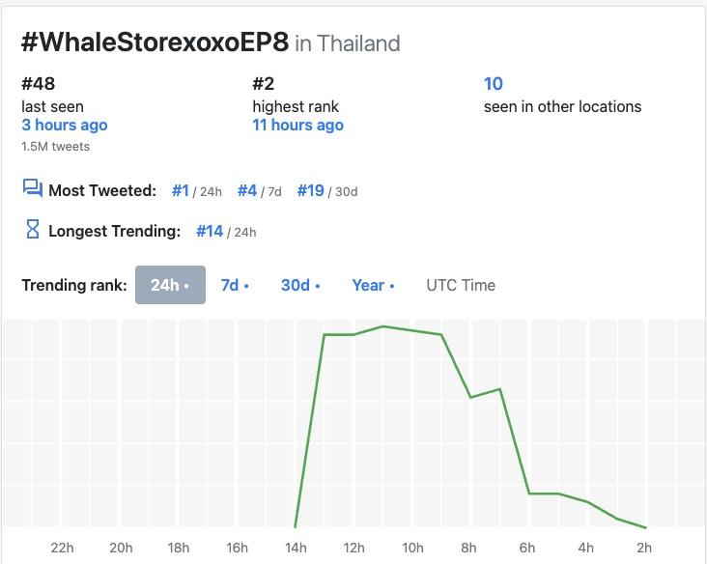Click the #WhaleStorexoxoEP8 hashtag heading
707x564 pixels.
coord(155,42)
